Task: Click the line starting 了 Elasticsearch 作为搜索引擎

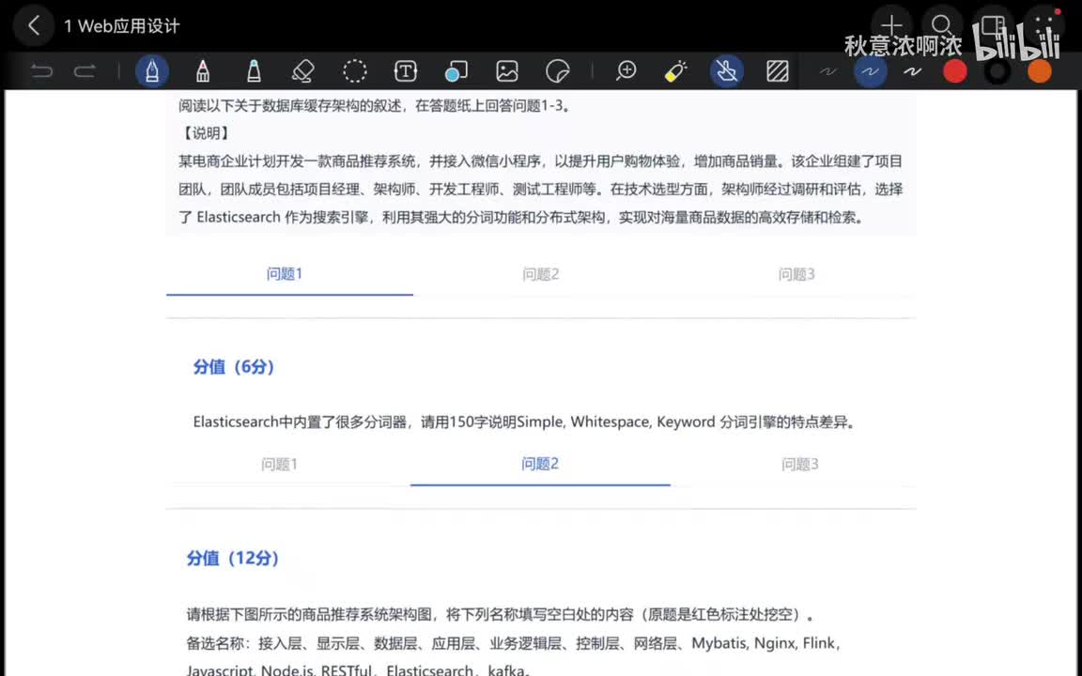Action: point(521,217)
